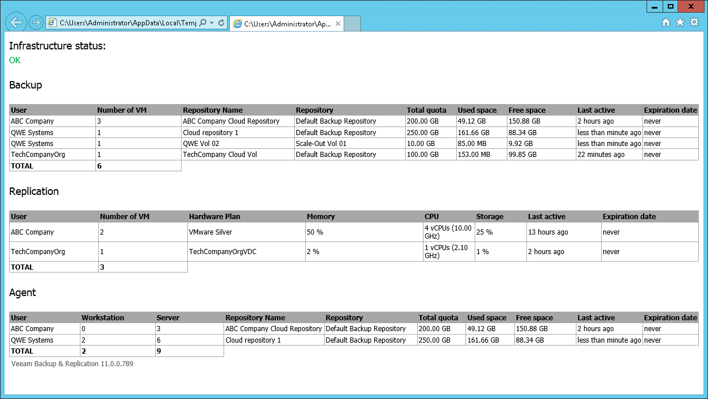Screen dimensions: 708x399
Task: Click the 'TechCompany Cloud Vol' cell
Action: tap(220, 155)
